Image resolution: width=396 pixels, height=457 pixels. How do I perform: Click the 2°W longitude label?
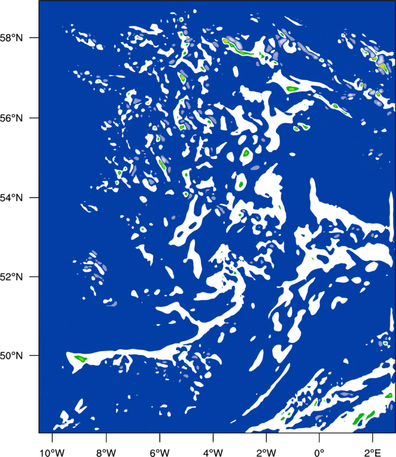click(x=266, y=453)
